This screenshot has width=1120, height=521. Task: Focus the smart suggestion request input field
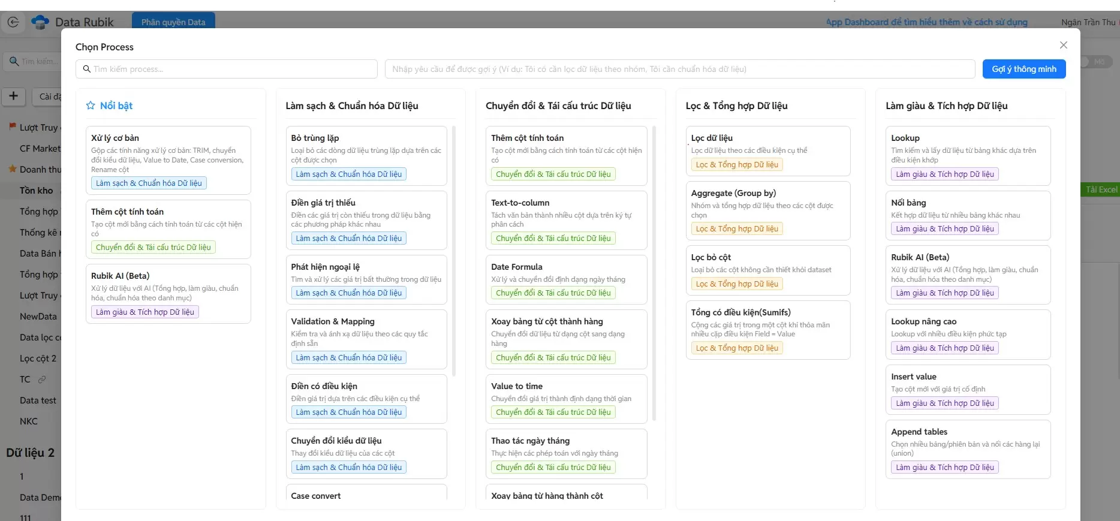(679, 69)
